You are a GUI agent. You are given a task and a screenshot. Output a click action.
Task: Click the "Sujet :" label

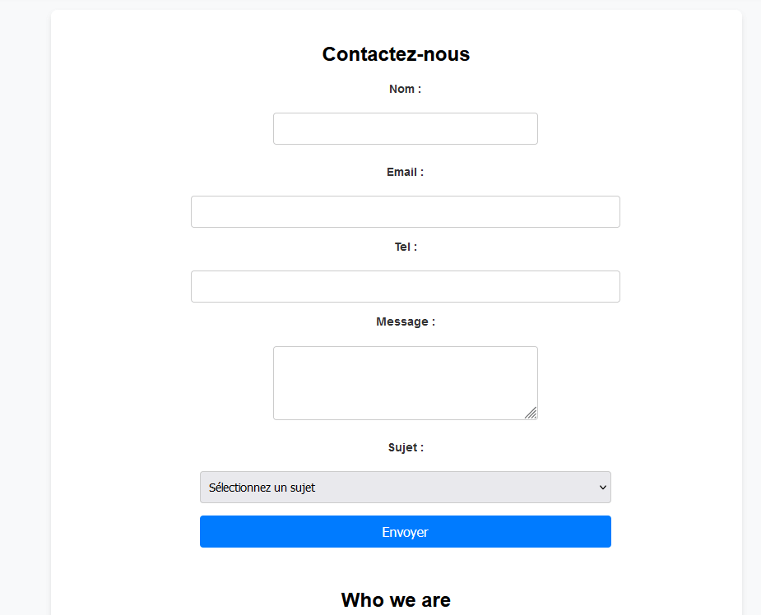point(406,448)
